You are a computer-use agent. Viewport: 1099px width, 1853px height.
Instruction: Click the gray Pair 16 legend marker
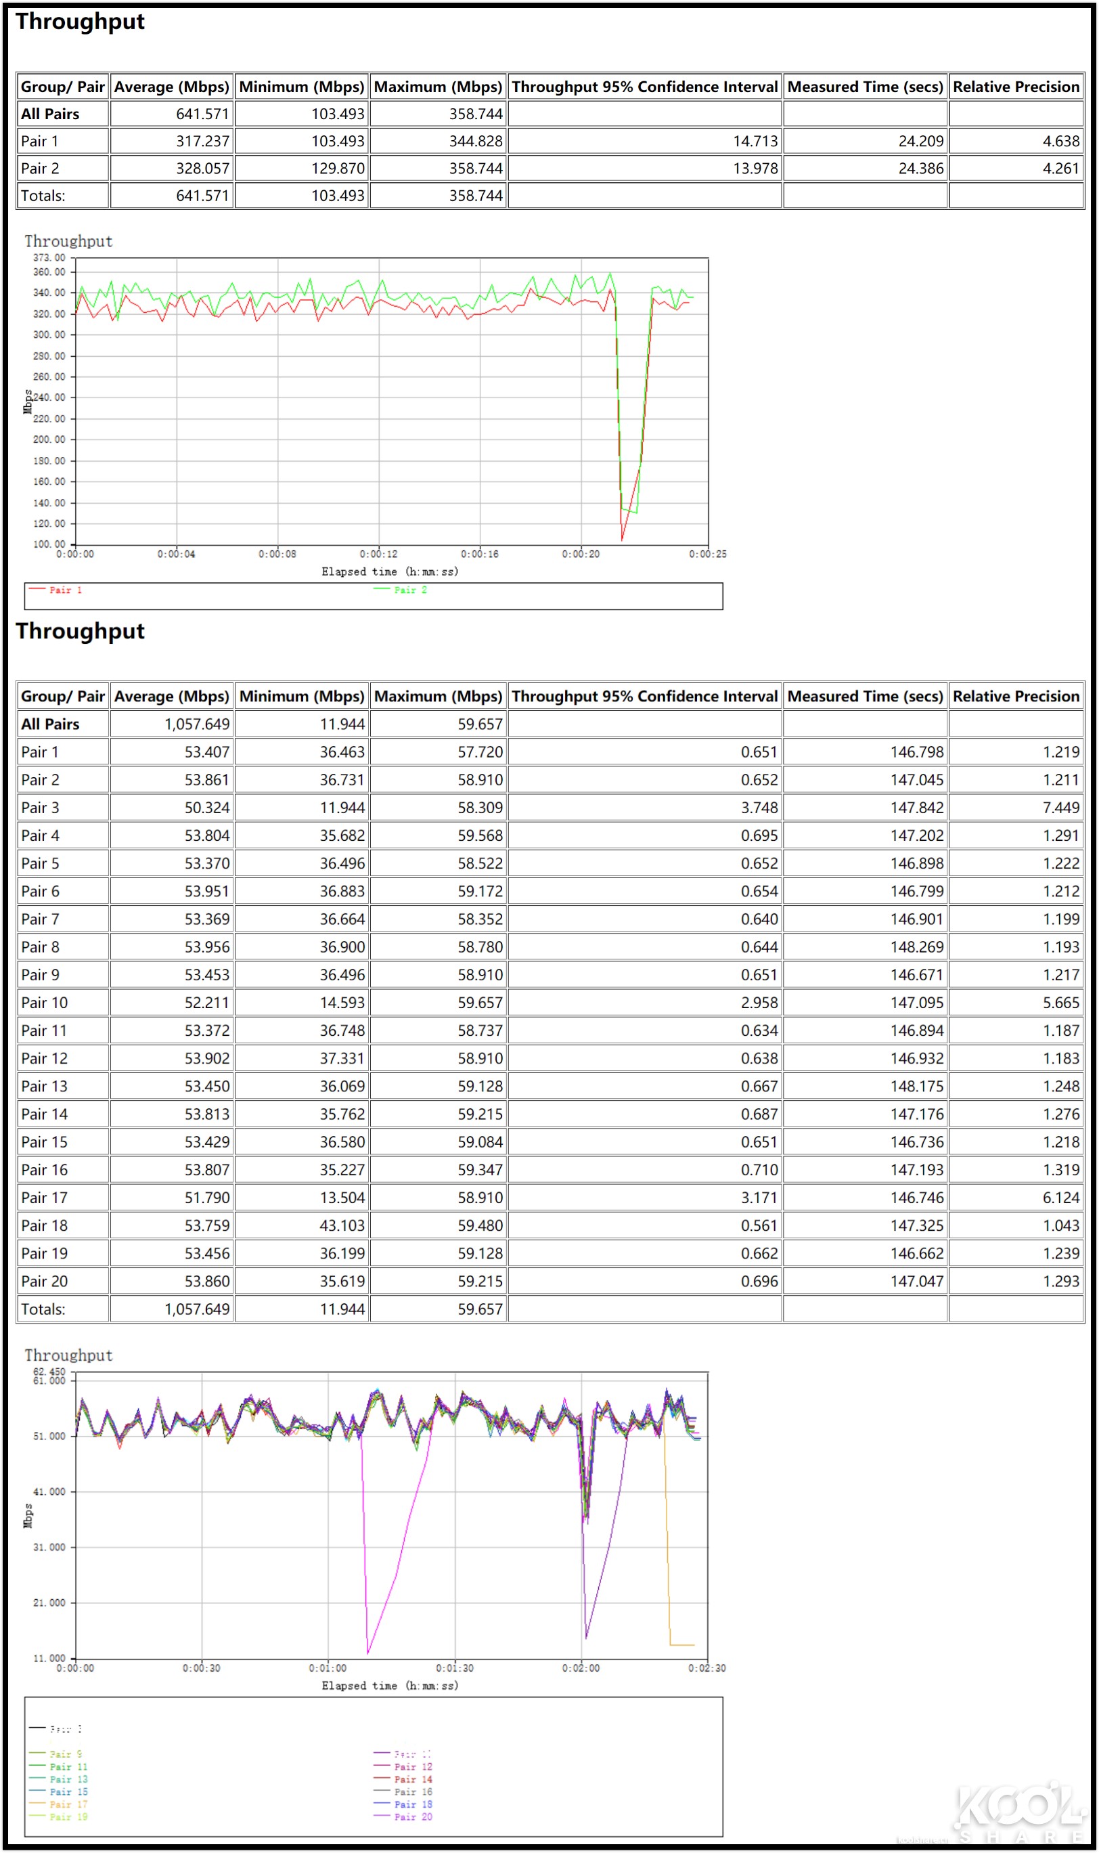click(383, 1791)
